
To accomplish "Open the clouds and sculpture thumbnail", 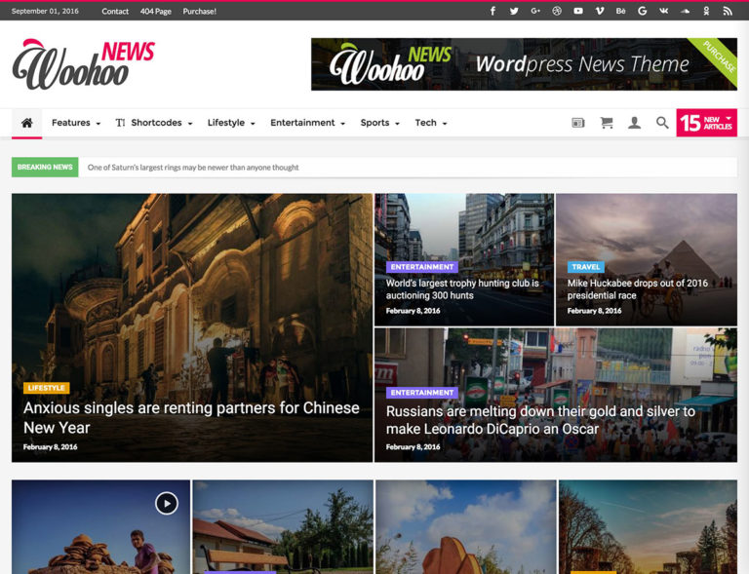I will 466,527.
